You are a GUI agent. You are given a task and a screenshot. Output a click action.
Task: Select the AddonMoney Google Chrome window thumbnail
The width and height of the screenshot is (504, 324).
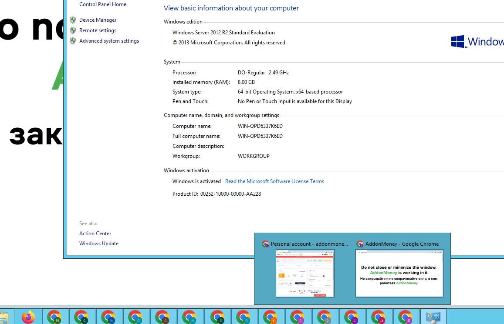(399, 273)
